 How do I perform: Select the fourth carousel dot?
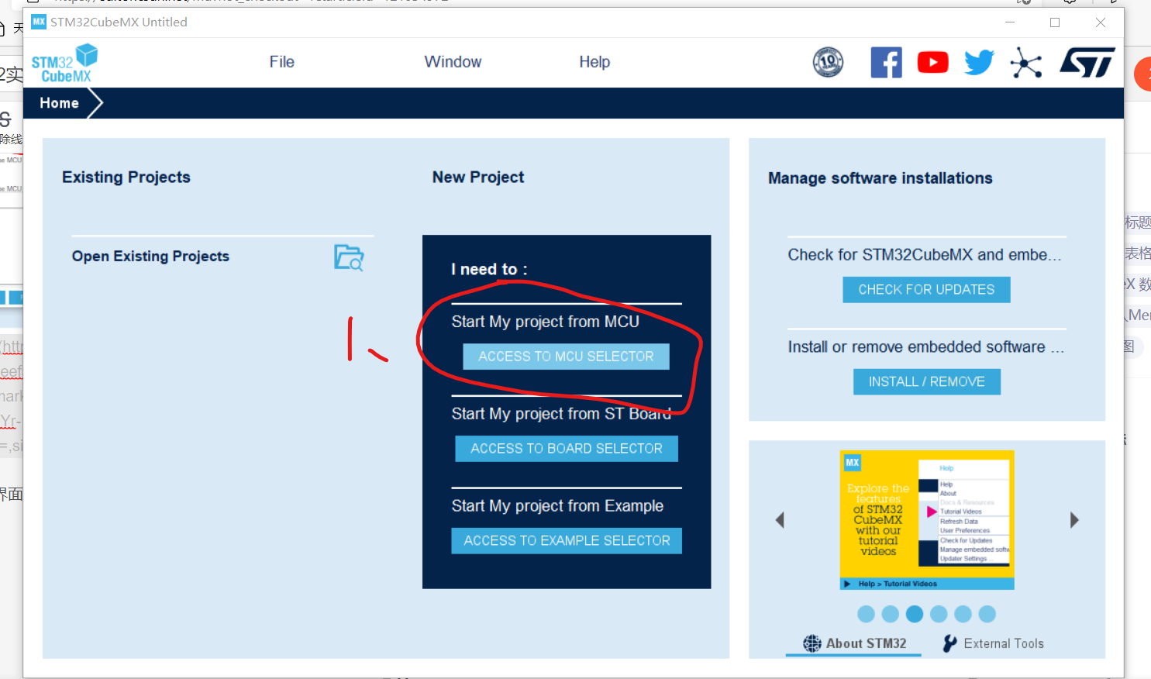(x=939, y=615)
